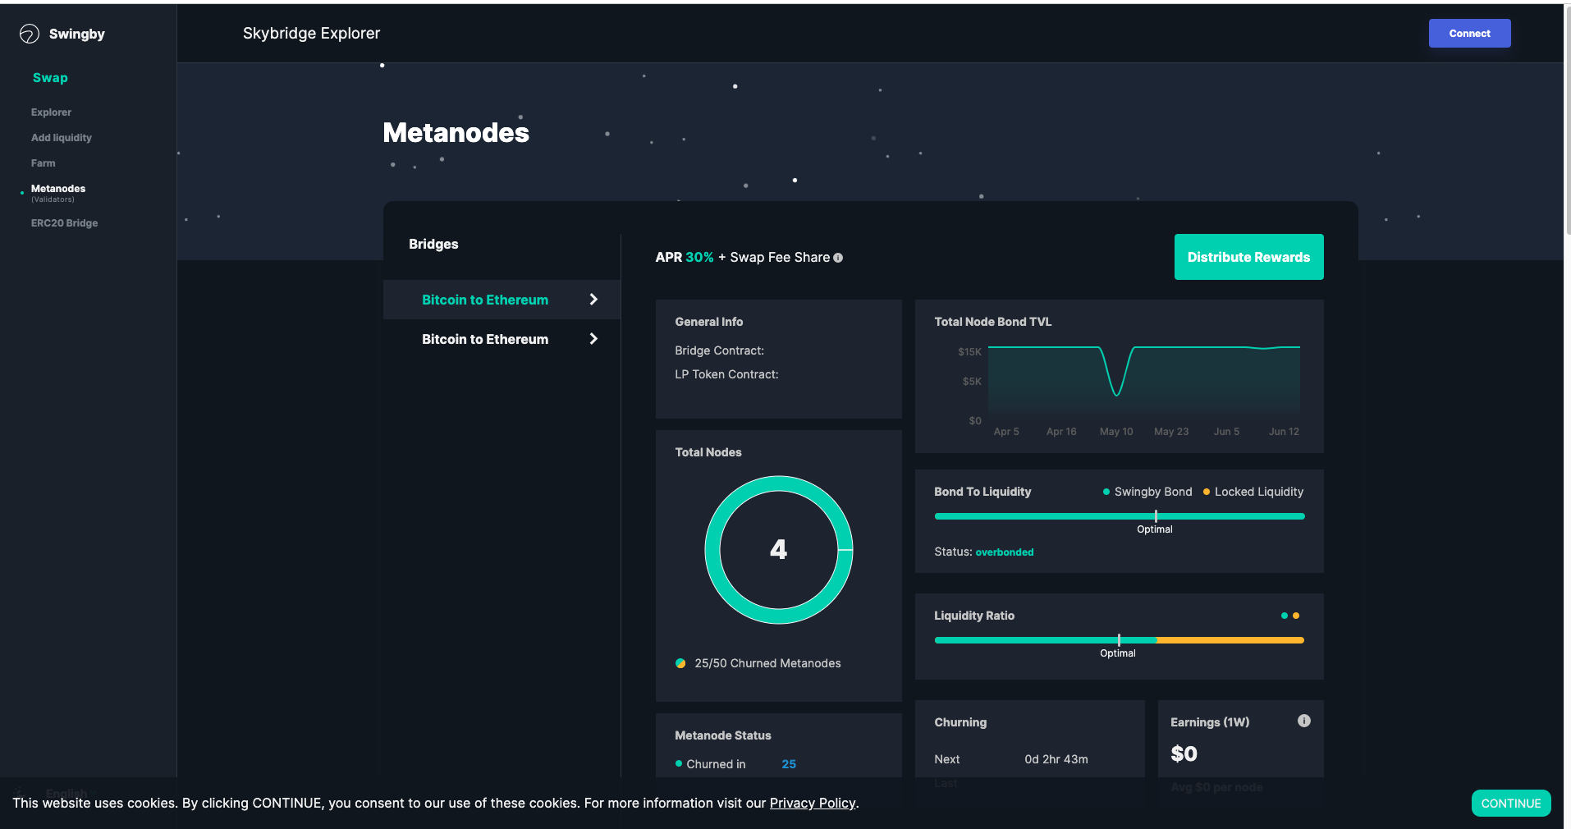Image resolution: width=1571 pixels, height=829 pixels.
Task: Select Metanodes (Validators) sidebar item
Action: coord(58,193)
